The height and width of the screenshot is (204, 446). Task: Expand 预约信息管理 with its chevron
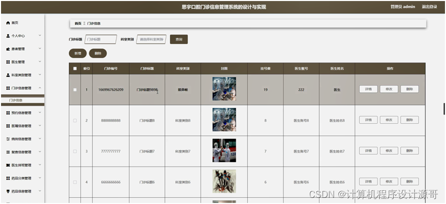(40, 113)
